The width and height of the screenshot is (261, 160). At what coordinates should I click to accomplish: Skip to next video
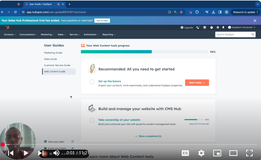[41, 153]
